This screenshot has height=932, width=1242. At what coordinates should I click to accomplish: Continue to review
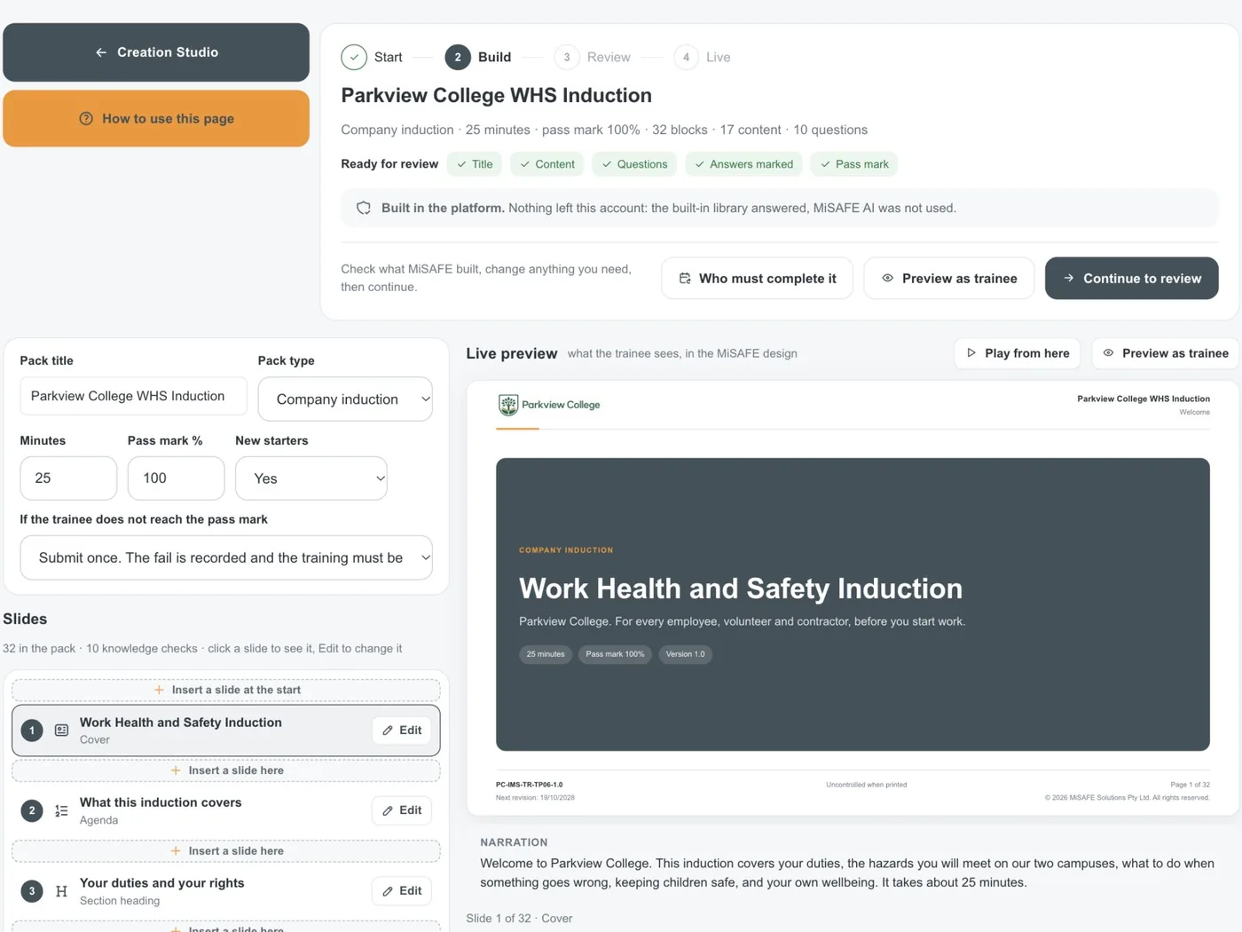pyautogui.click(x=1131, y=278)
